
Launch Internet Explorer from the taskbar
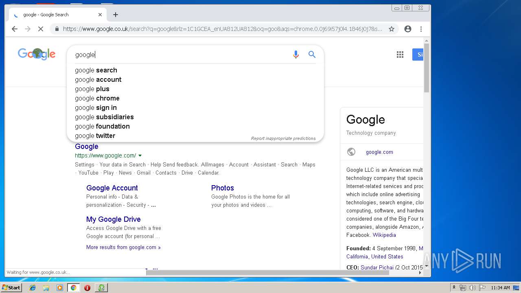click(33, 288)
